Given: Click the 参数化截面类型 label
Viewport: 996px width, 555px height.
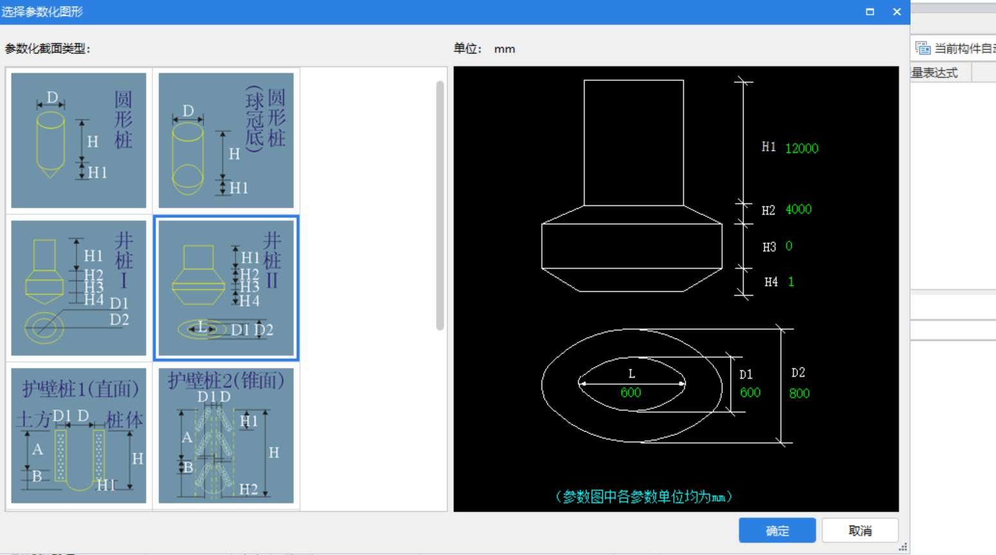Looking at the screenshot, I should point(48,49).
